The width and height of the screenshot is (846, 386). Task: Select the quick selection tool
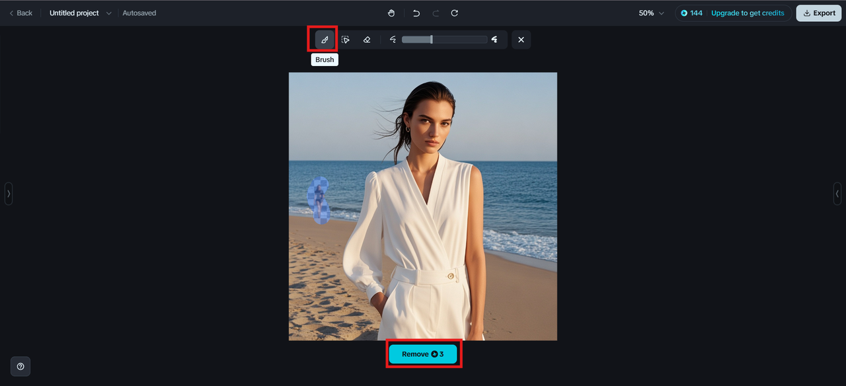(x=346, y=40)
